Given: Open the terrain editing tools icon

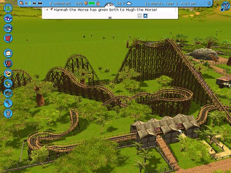Looking at the screenshot, I should tap(8, 94).
